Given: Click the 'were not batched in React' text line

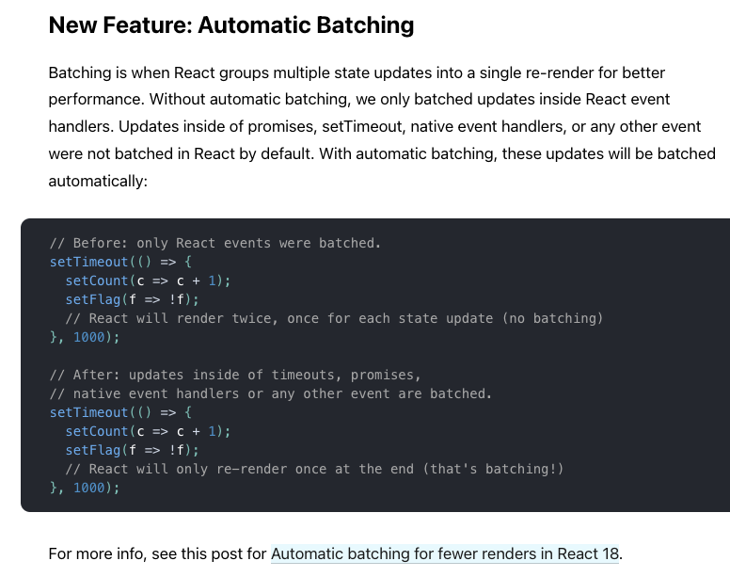Looking at the screenshot, I should point(382,153).
